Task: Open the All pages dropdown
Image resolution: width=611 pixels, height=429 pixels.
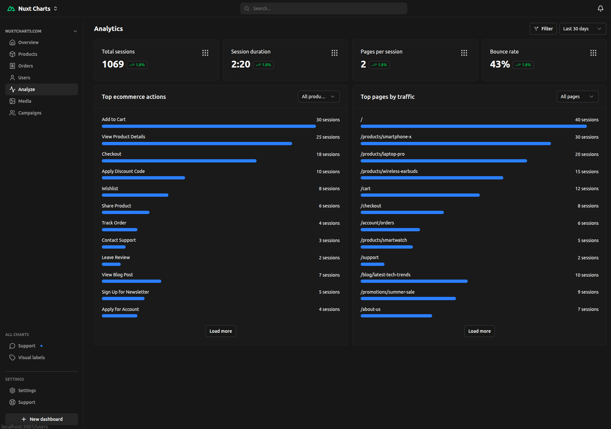Action: click(577, 97)
